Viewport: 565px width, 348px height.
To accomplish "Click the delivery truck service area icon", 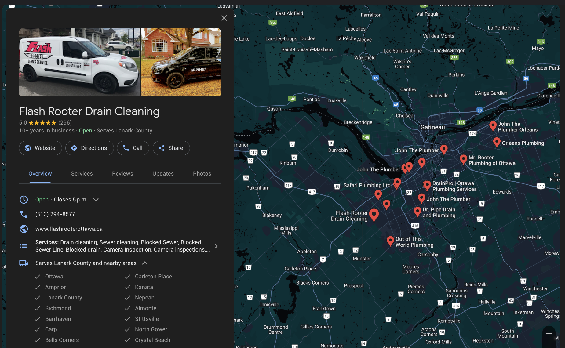I will coord(24,263).
